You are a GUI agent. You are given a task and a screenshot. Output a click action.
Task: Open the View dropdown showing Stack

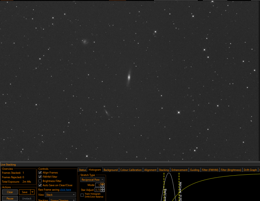[x=60, y=195]
